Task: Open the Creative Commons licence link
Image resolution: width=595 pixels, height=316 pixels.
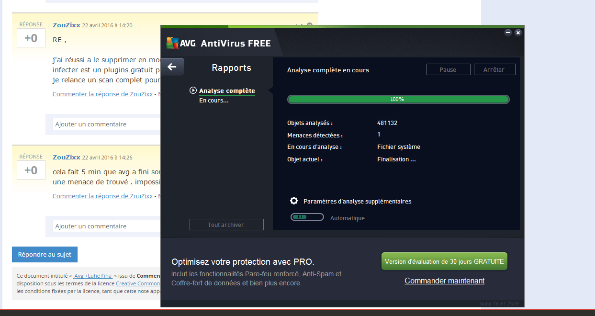Action: tap(138, 283)
